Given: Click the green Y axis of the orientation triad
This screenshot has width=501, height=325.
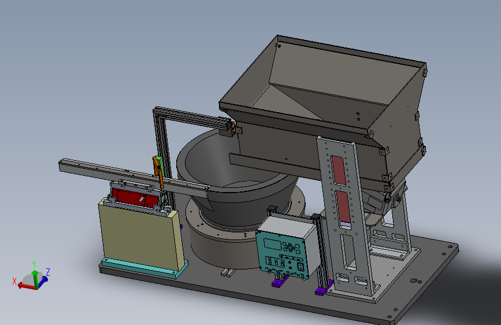Looking at the screenshot, I should [x=35, y=279].
